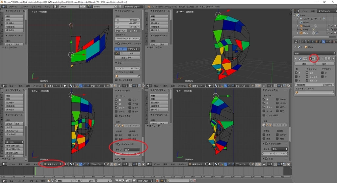Open 編集モード selector in front view header

tap(52, 164)
